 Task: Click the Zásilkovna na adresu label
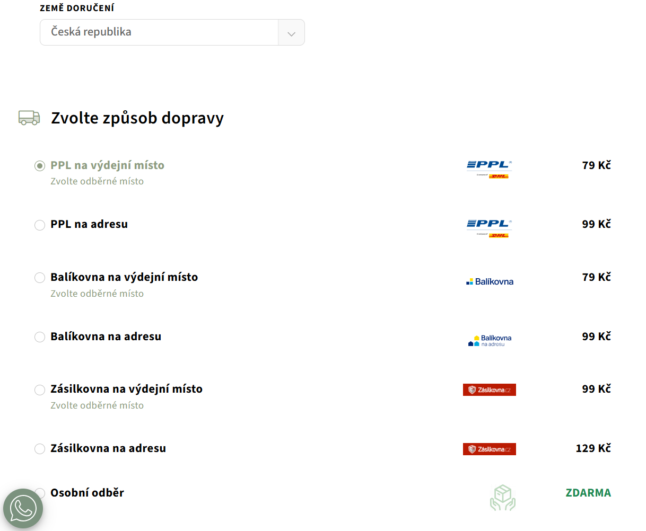pyautogui.click(x=108, y=448)
